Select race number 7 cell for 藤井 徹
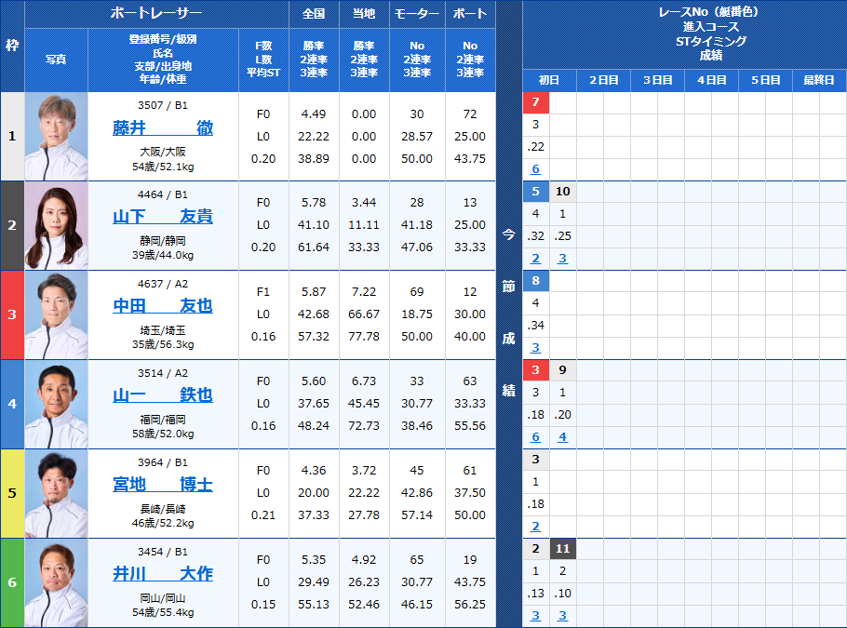Viewport: 847px width, 628px height. pos(535,101)
